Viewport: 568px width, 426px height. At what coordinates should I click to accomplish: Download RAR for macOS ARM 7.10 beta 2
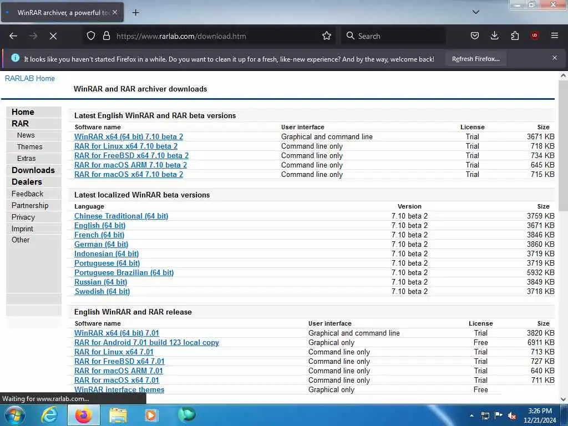click(x=130, y=165)
